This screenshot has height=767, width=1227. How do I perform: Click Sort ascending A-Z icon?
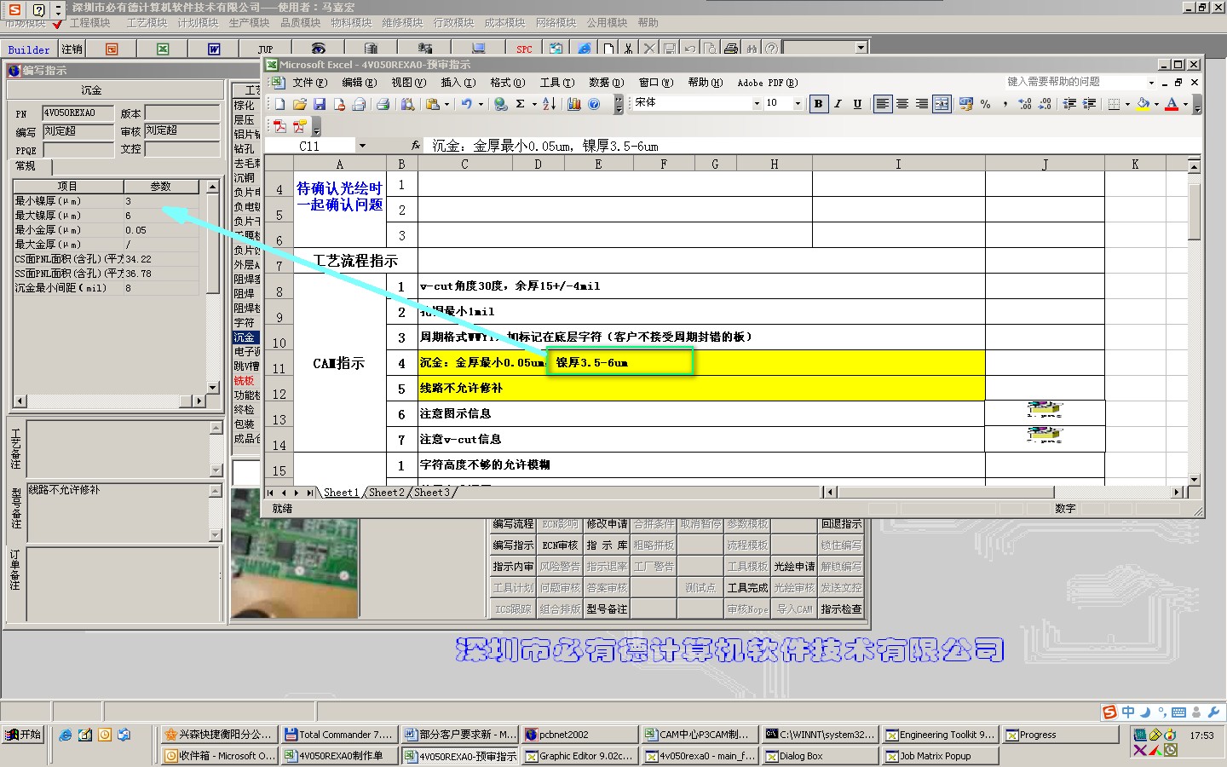point(549,104)
